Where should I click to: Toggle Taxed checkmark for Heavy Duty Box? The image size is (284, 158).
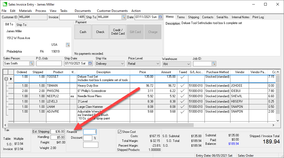pyautogui.click(x=183, y=86)
